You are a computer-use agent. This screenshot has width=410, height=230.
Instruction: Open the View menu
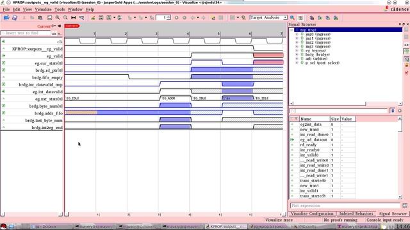[x=27, y=10]
